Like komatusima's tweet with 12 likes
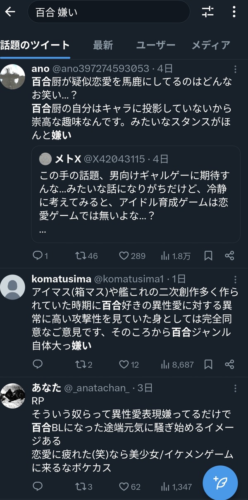 tap(129, 364)
